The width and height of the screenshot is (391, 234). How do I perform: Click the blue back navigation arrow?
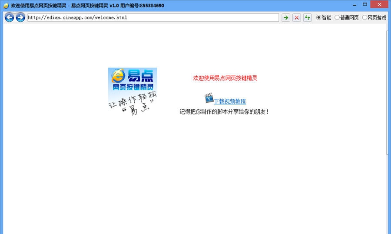pos(10,17)
